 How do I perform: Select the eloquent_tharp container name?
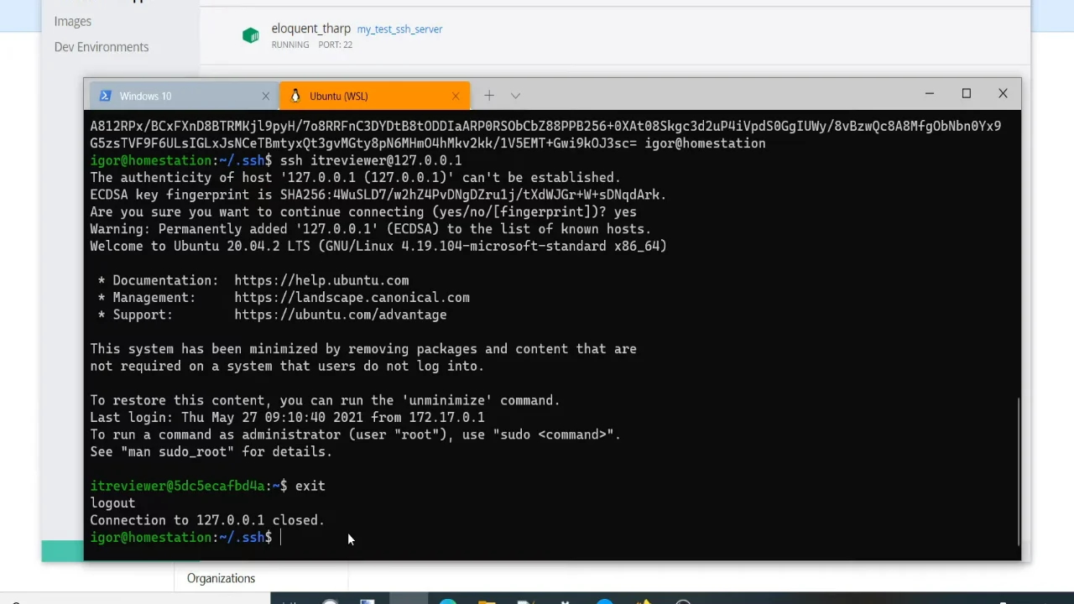pos(311,29)
